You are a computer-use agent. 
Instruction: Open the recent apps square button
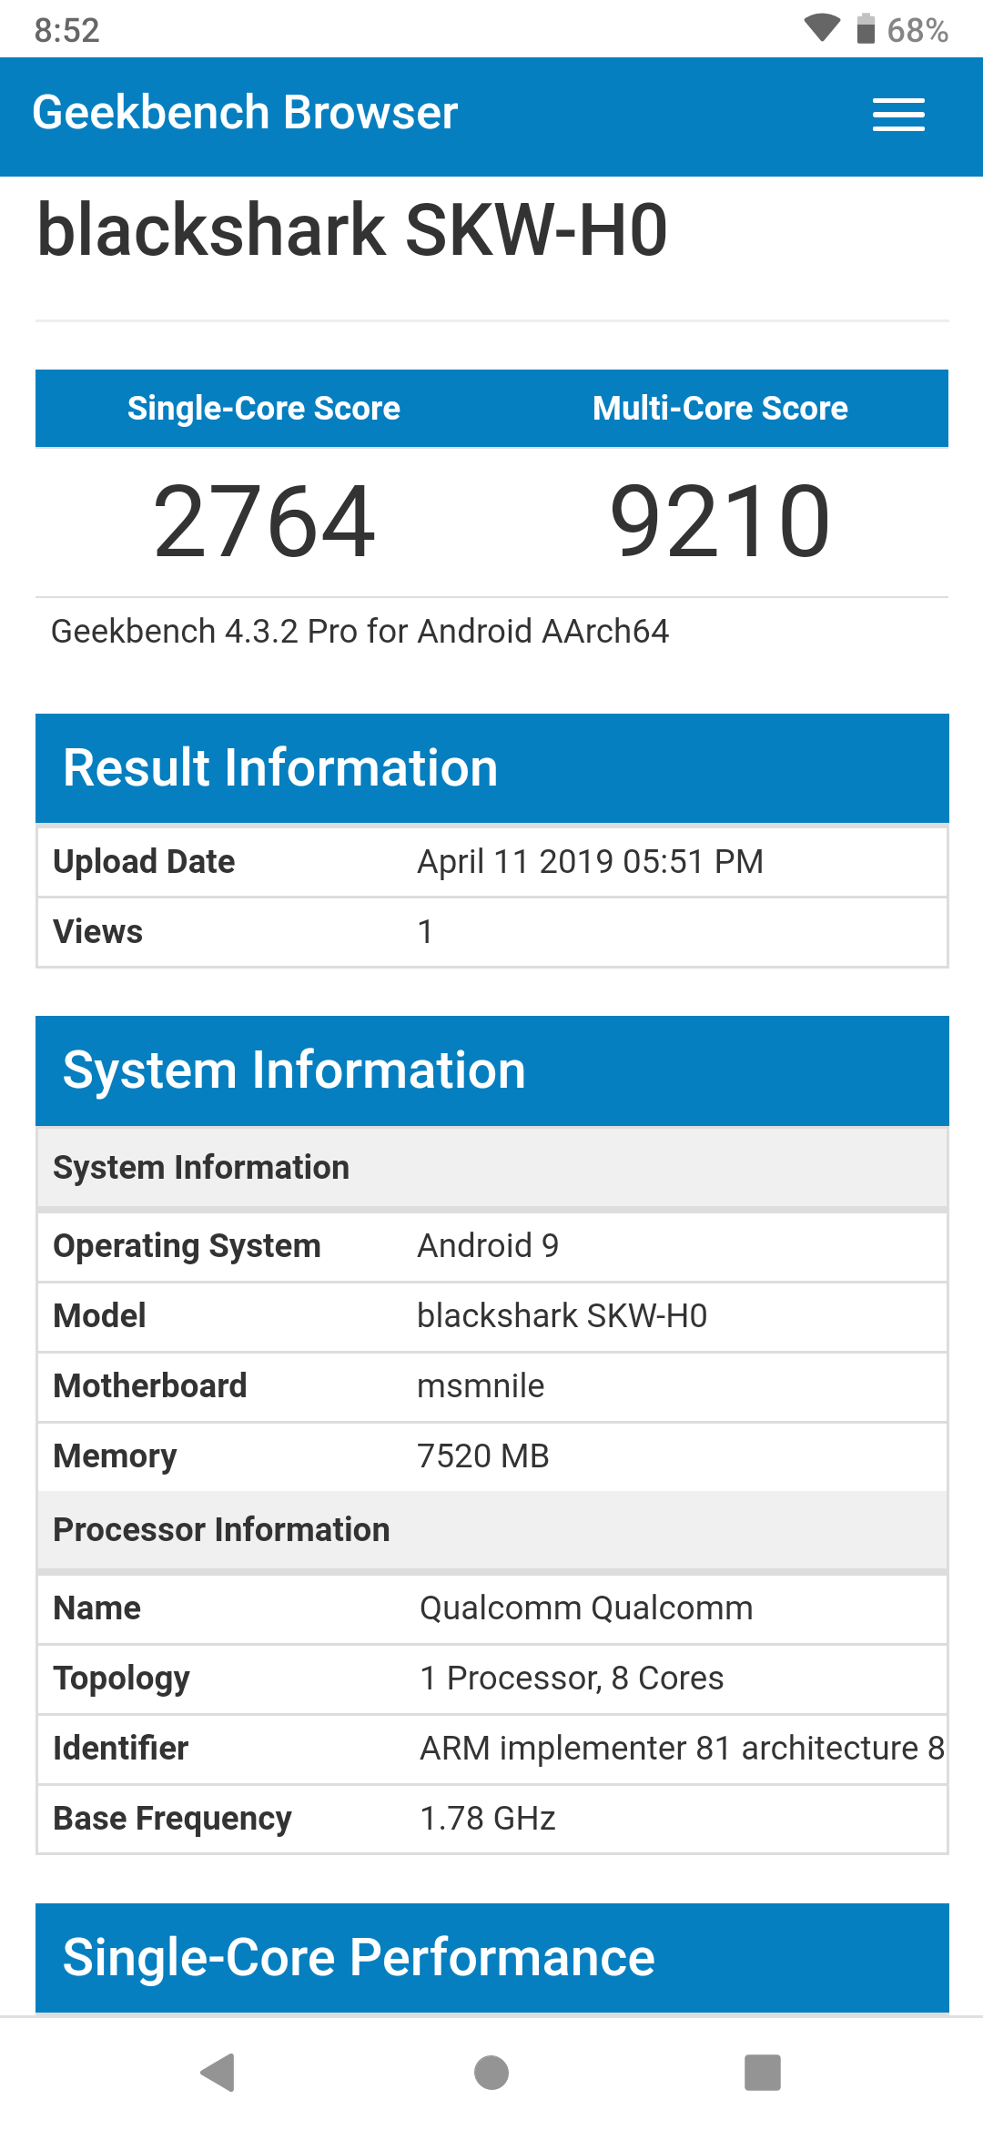(x=763, y=2073)
